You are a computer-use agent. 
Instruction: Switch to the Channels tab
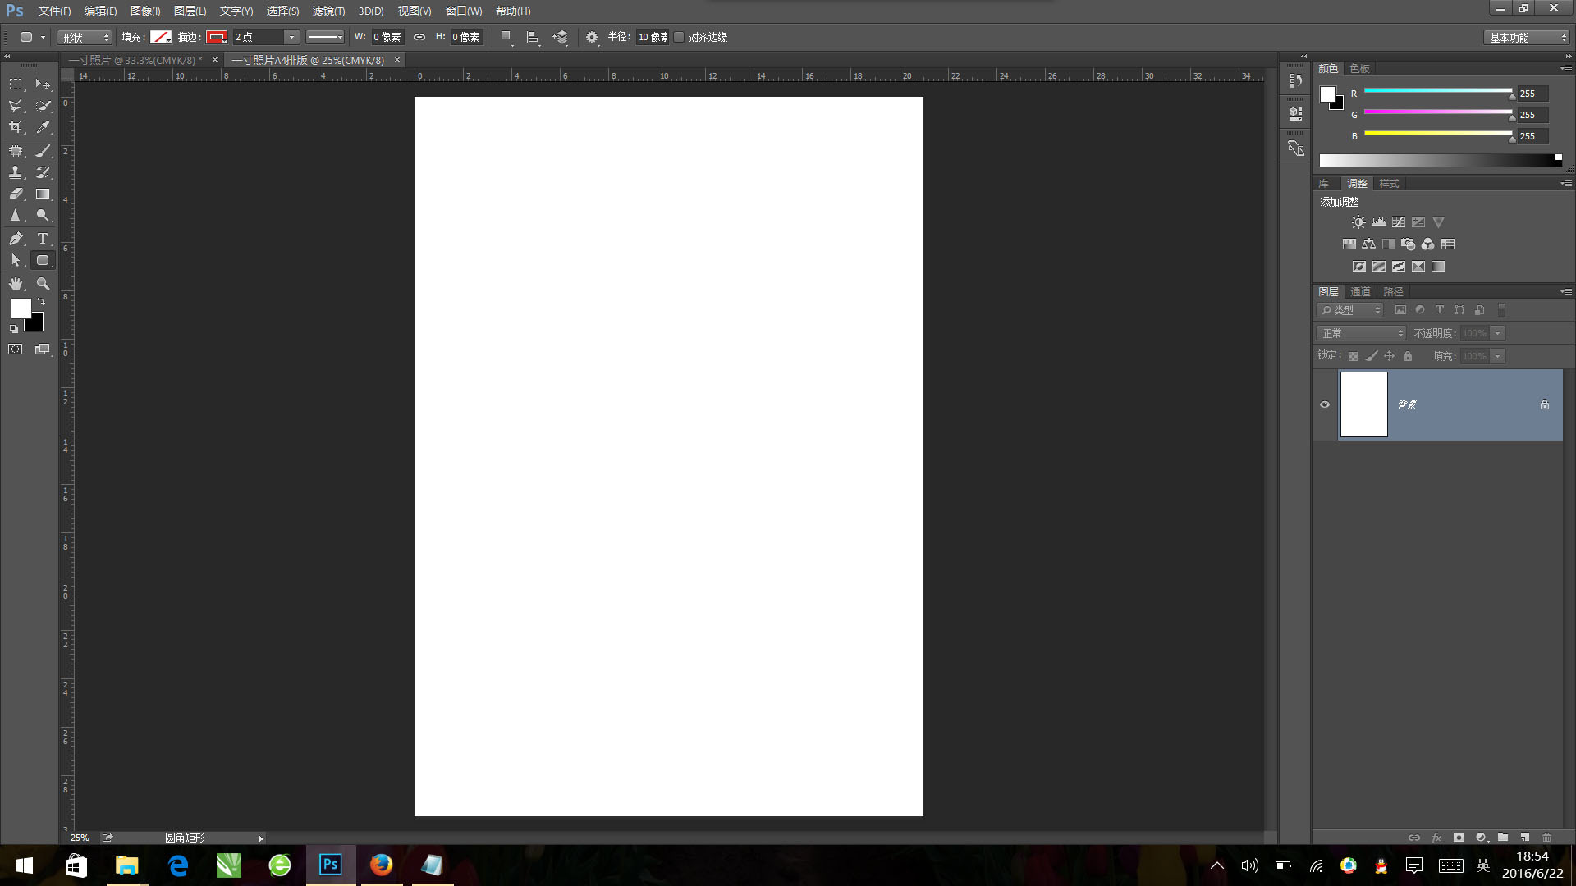pos(1360,291)
